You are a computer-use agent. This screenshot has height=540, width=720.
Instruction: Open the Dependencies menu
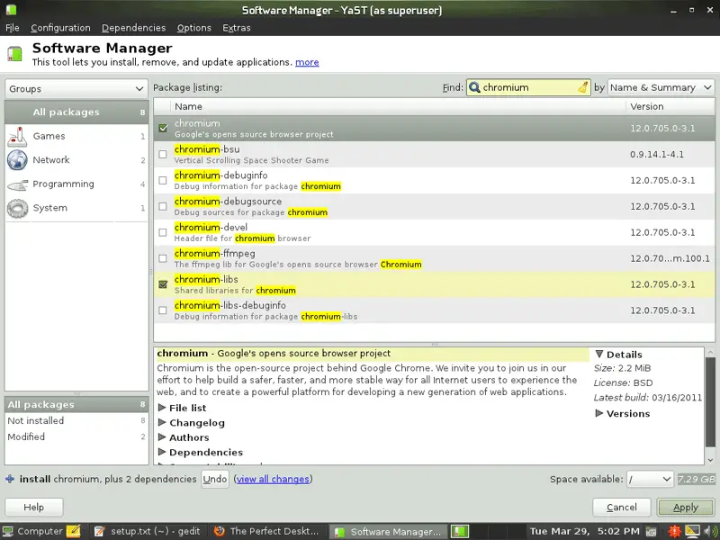(x=133, y=28)
